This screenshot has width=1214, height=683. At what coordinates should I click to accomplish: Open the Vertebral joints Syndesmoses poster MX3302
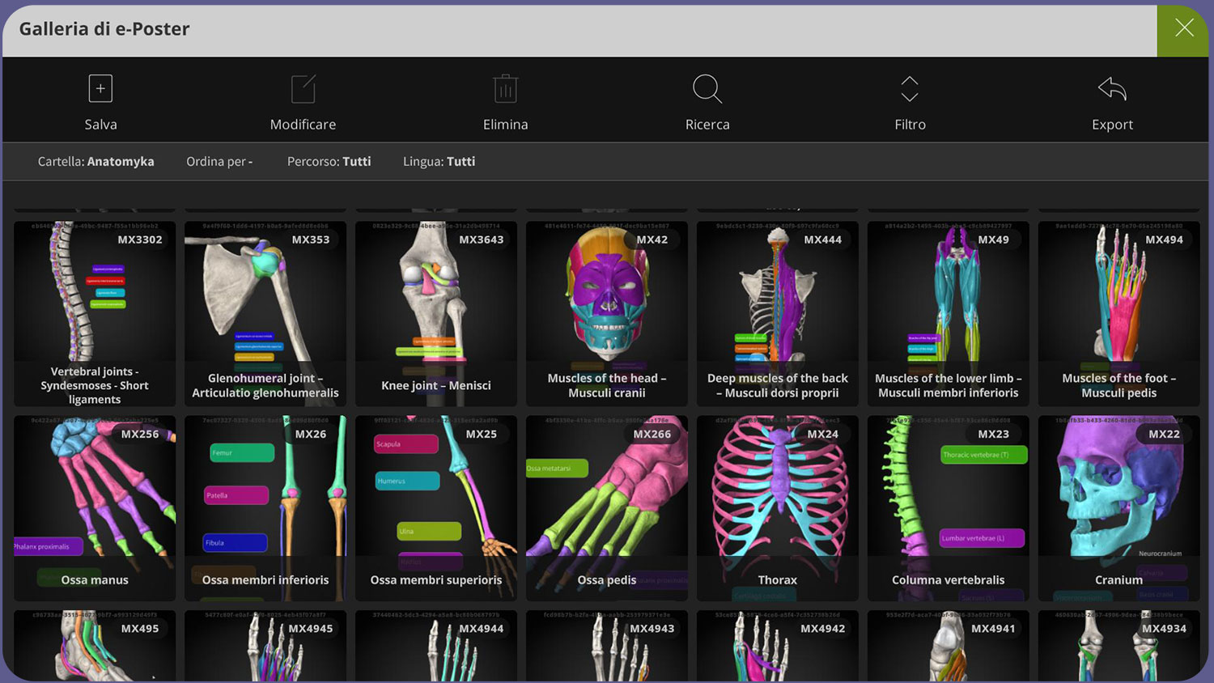(95, 314)
